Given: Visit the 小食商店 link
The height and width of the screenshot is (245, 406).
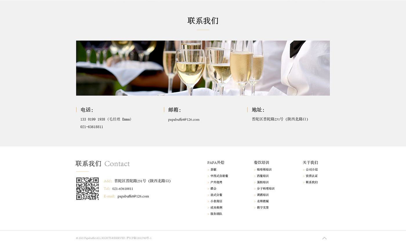Looking at the screenshot, I should click(x=216, y=201).
